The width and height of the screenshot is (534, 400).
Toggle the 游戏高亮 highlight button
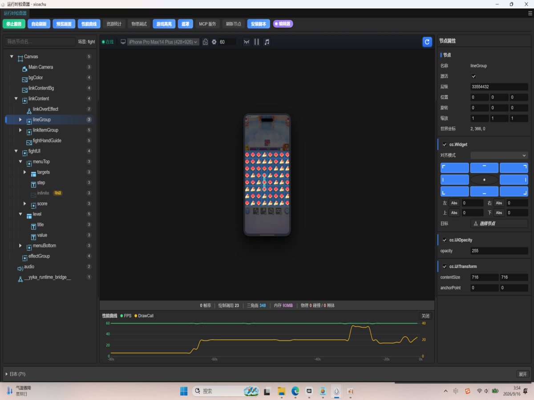click(164, 24)
